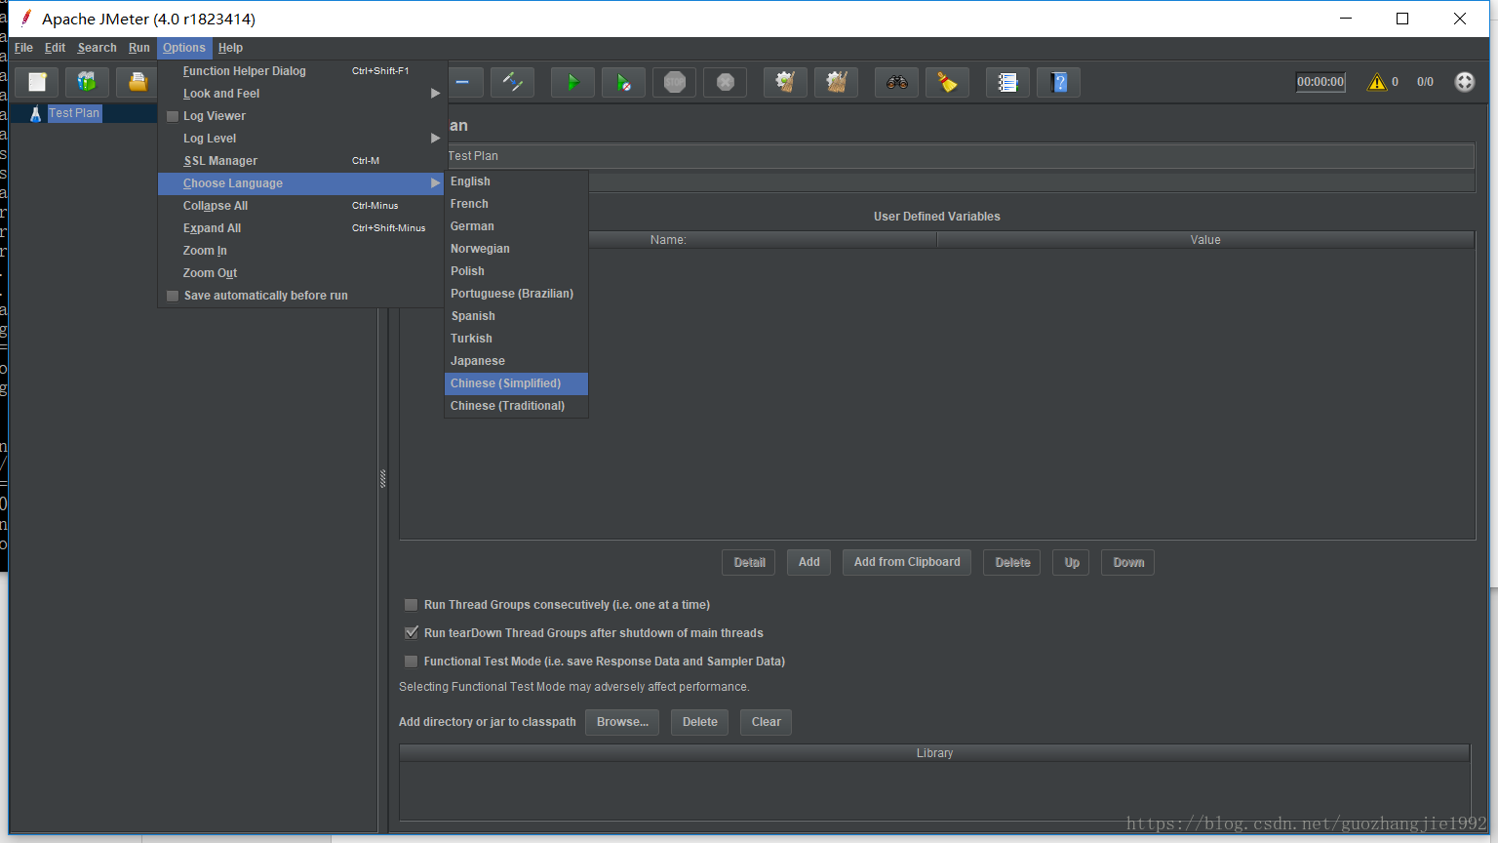Open Help with question mark icon

(1058, 82)
